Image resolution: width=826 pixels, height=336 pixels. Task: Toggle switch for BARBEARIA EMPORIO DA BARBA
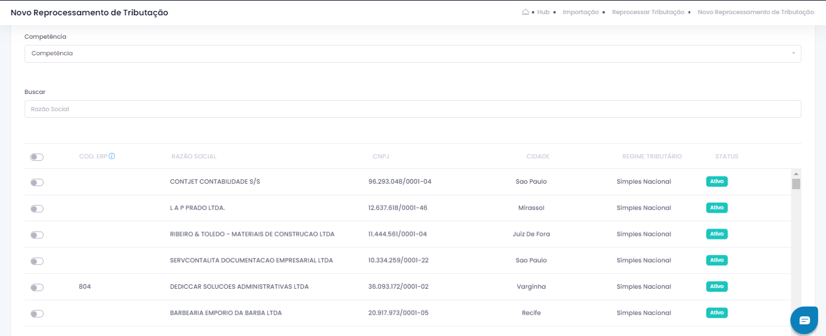[x=37, y=314]
